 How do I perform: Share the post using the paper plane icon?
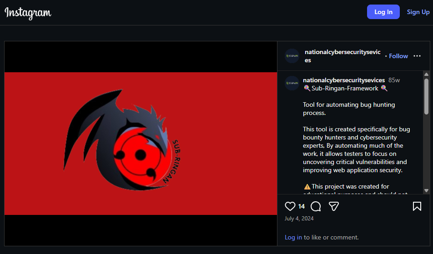(x=333, y=206)
